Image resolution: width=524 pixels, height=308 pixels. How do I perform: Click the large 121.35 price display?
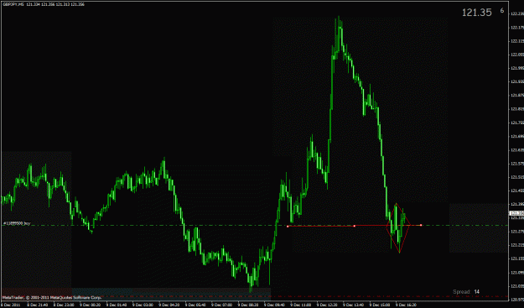coord(477,13)
